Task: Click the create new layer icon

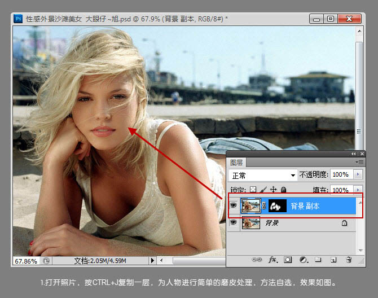Action: coord(333,260)
